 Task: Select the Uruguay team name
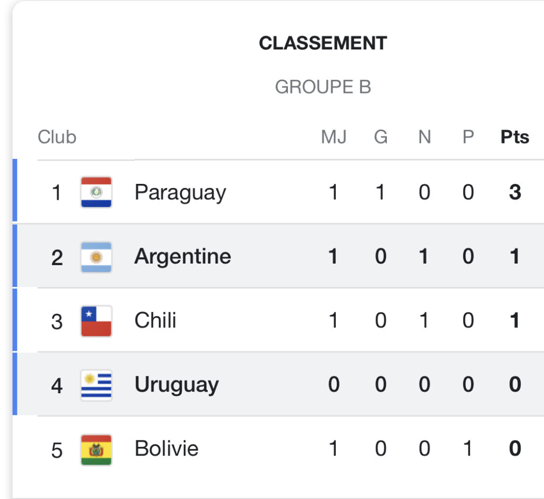[x=176, y=385]
